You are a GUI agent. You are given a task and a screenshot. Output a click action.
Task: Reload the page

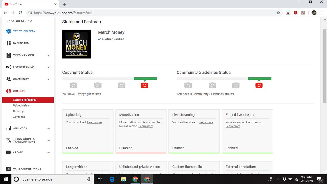(20, 13)
